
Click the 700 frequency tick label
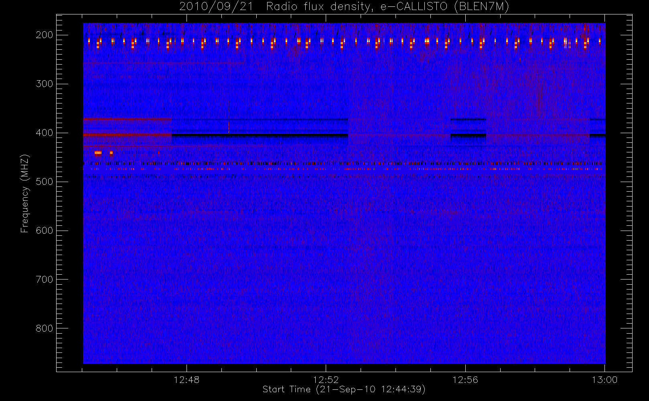tap(45, 279)
